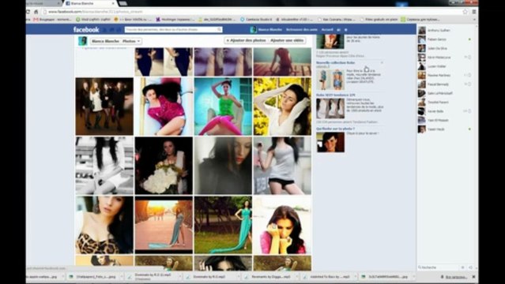Viewport: 505px width, 284px height.
Task: Open 'Retrouver des amis' in header
Action: point(301,30)
